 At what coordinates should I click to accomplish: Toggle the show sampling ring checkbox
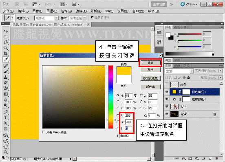[93, 18]
